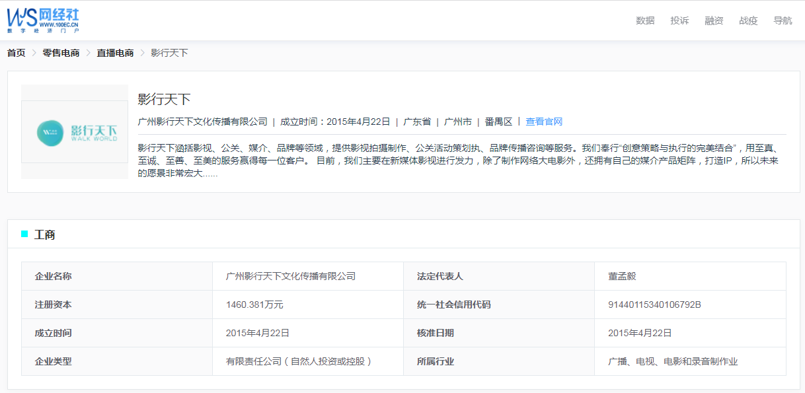Go to 零售电商 in the breadcrumb
Image resolution: width=805 pixels, height=393 pixels.
(x=61, y=53)
